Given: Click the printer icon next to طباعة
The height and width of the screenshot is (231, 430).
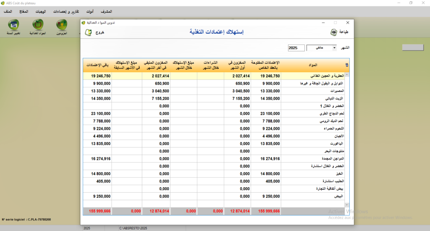Looking at the screenshot, I should coord(334,33).
